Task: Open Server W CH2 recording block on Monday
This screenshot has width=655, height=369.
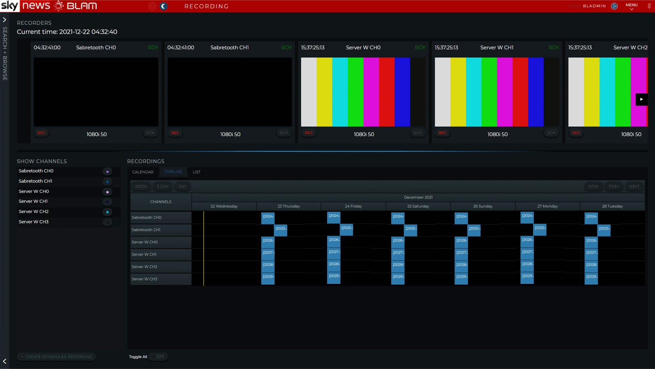Action: 527,266
